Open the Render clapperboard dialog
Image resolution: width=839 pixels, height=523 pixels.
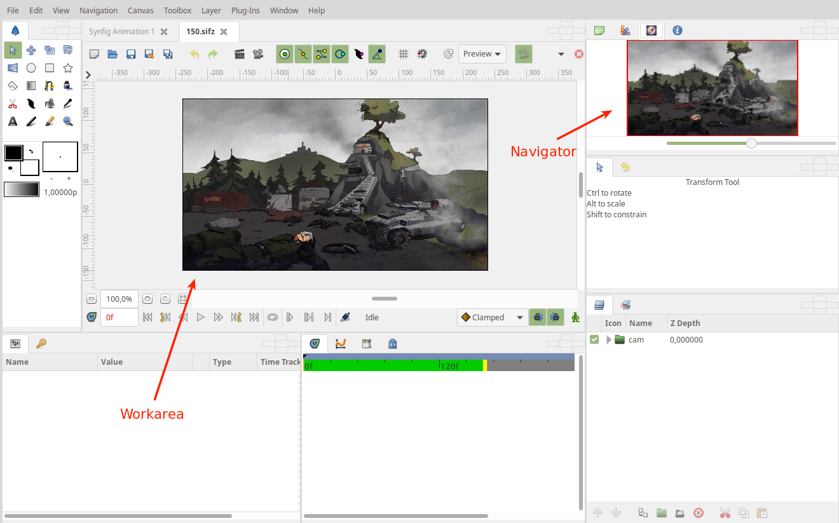pos(240,54)
